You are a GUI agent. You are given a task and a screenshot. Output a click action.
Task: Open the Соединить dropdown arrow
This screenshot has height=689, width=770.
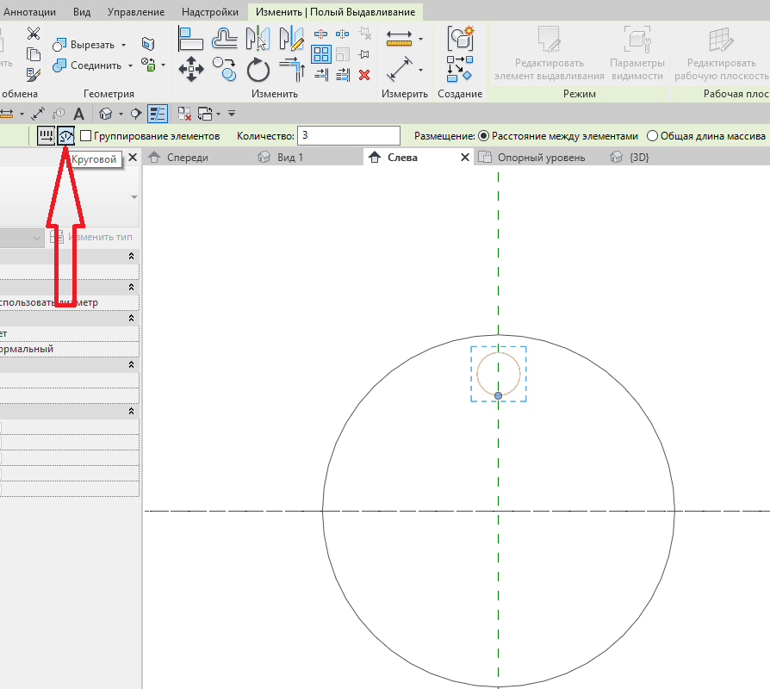coord(131,65)
